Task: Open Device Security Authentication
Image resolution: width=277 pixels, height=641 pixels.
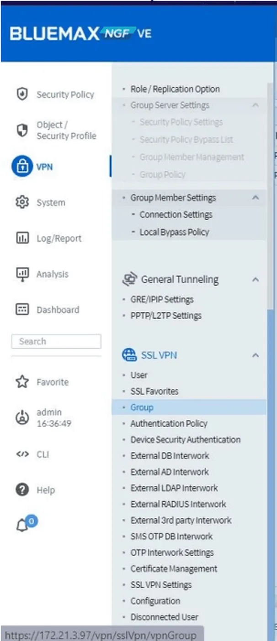Action: pos(186,440)
